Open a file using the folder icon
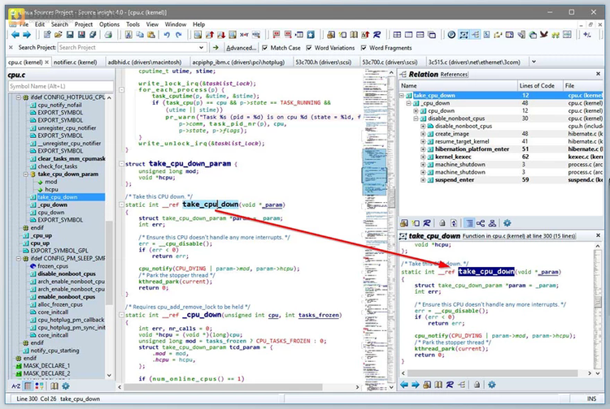 (x=59, y=35)
